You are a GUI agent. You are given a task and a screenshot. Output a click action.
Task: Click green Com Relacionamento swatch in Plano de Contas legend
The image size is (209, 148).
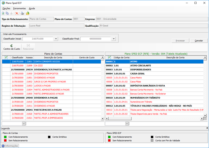(5, 137)
